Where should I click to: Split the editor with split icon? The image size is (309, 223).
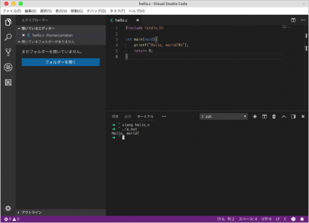293,20
